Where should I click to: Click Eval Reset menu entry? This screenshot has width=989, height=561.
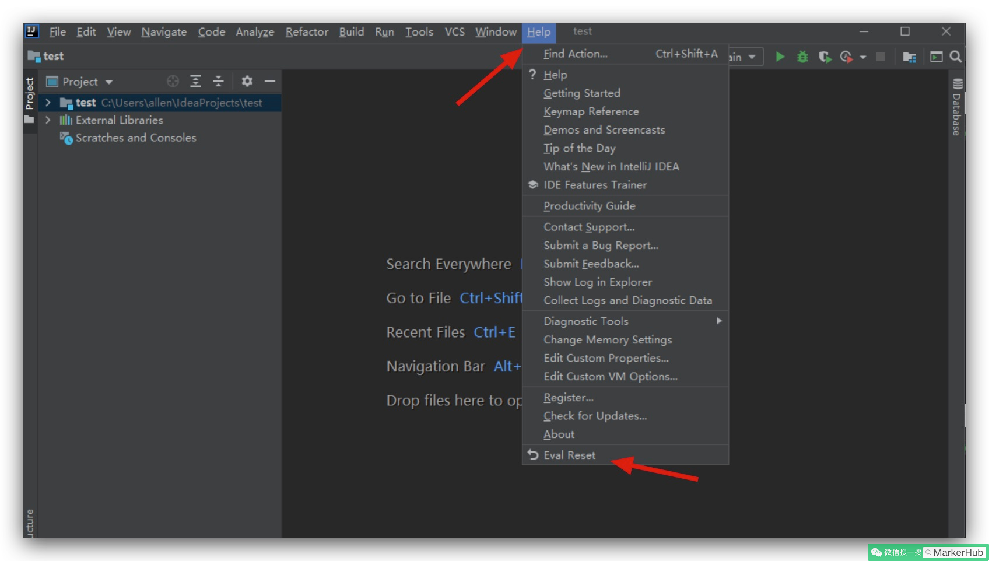(625, 455)
